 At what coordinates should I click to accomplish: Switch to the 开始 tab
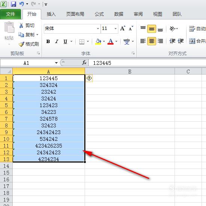32,14
